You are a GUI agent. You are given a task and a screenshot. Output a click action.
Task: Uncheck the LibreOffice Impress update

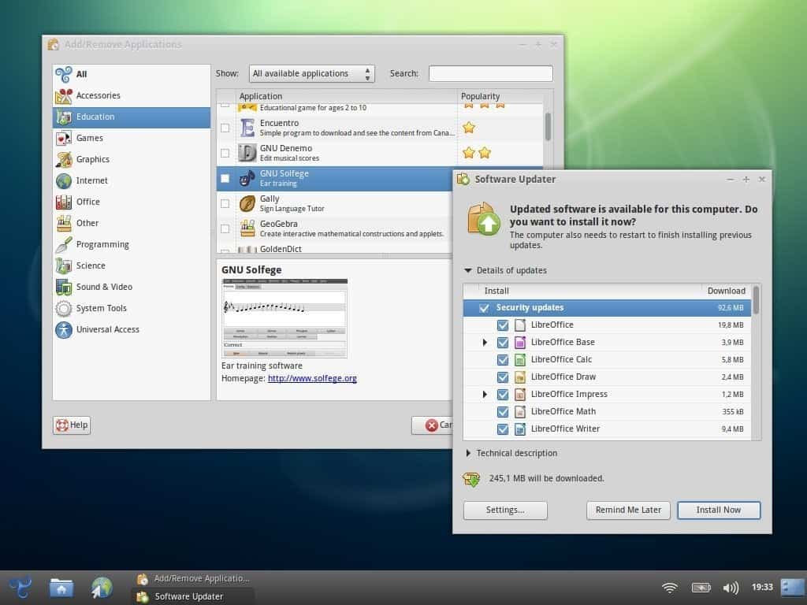[x=503, y=394]
